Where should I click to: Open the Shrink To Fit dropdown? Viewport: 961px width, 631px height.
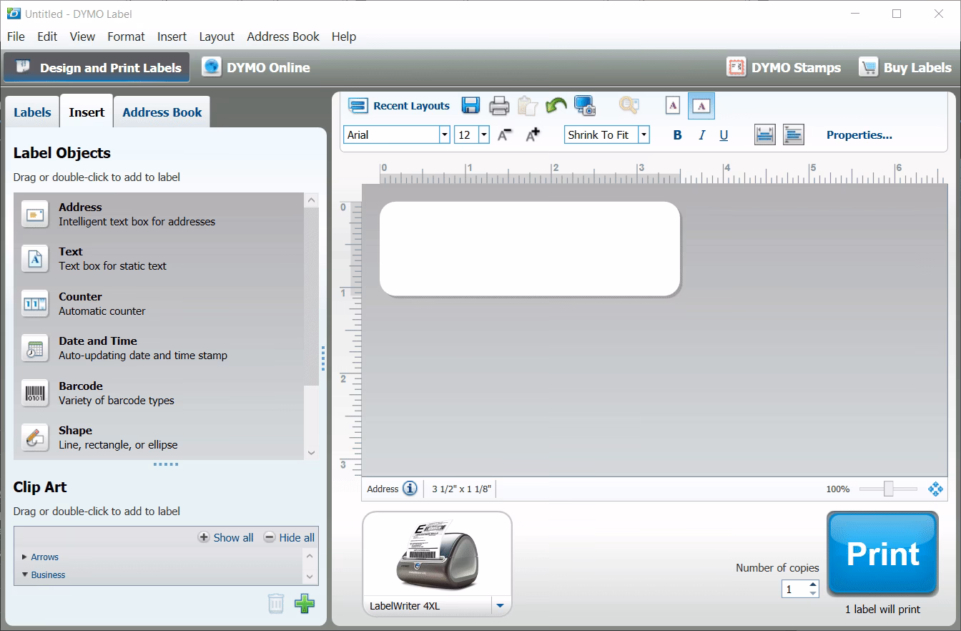(644, 134)
